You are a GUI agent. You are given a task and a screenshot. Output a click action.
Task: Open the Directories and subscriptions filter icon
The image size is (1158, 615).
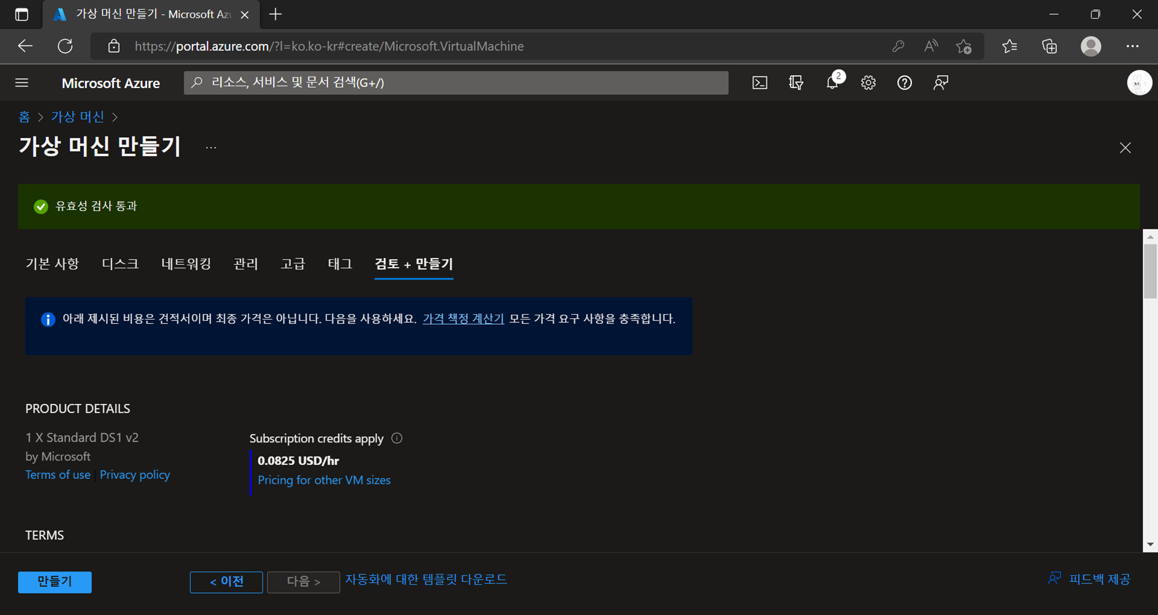pos(796,83)
